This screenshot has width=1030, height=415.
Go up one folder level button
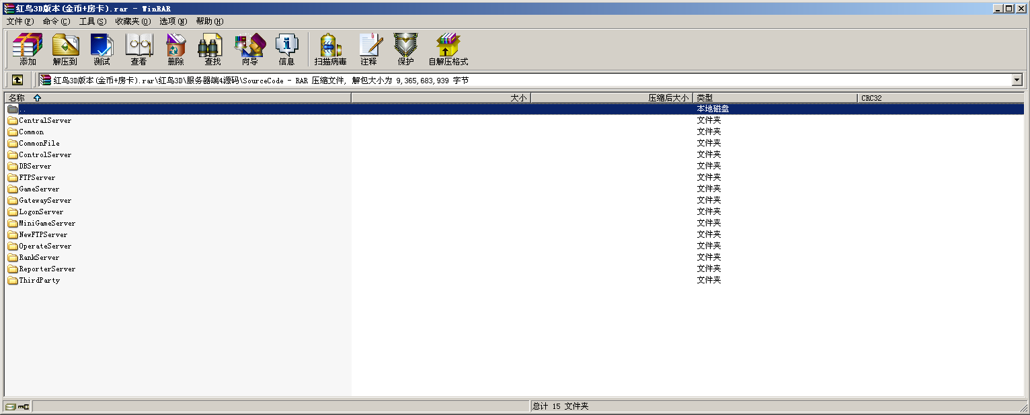pyautogui.click(x=17, y=80)
